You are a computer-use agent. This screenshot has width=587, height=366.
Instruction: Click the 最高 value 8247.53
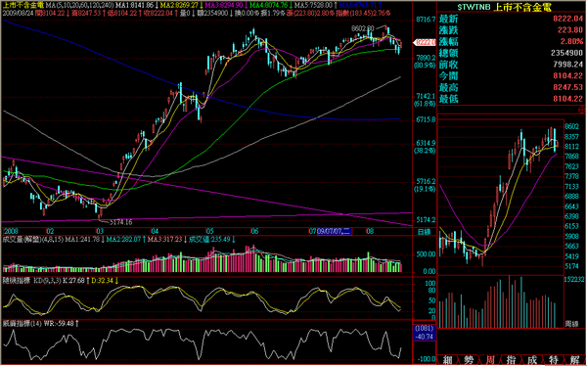click(567, 88)
